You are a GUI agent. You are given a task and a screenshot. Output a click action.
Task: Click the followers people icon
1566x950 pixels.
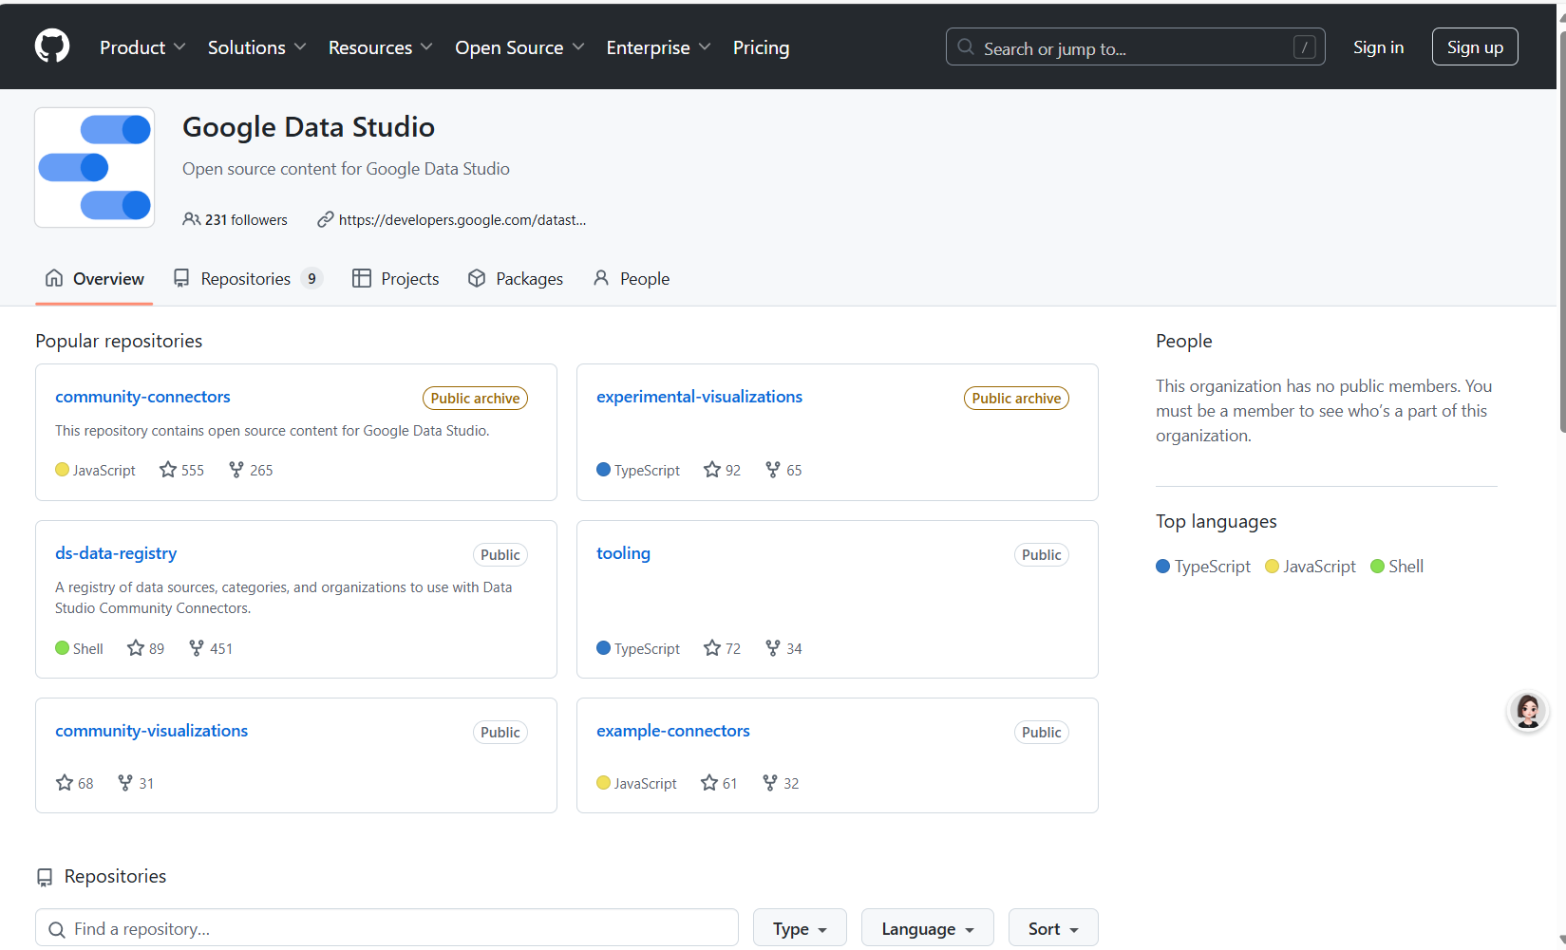[x=192, y=219]
